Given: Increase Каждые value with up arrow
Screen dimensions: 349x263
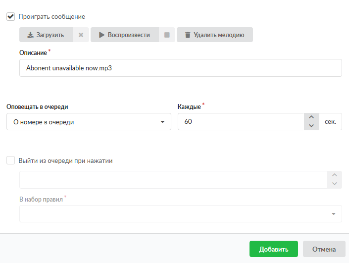Looking at the screenshot, I should [311, 117].
